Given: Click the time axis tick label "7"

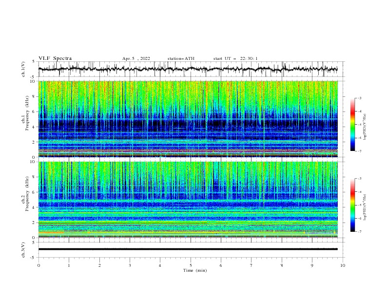Looking at the screenshot, I should 251,265.
